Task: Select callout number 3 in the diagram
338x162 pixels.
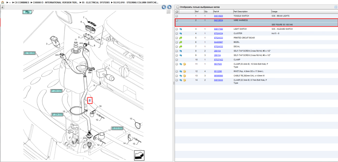Action: [47, 44]
